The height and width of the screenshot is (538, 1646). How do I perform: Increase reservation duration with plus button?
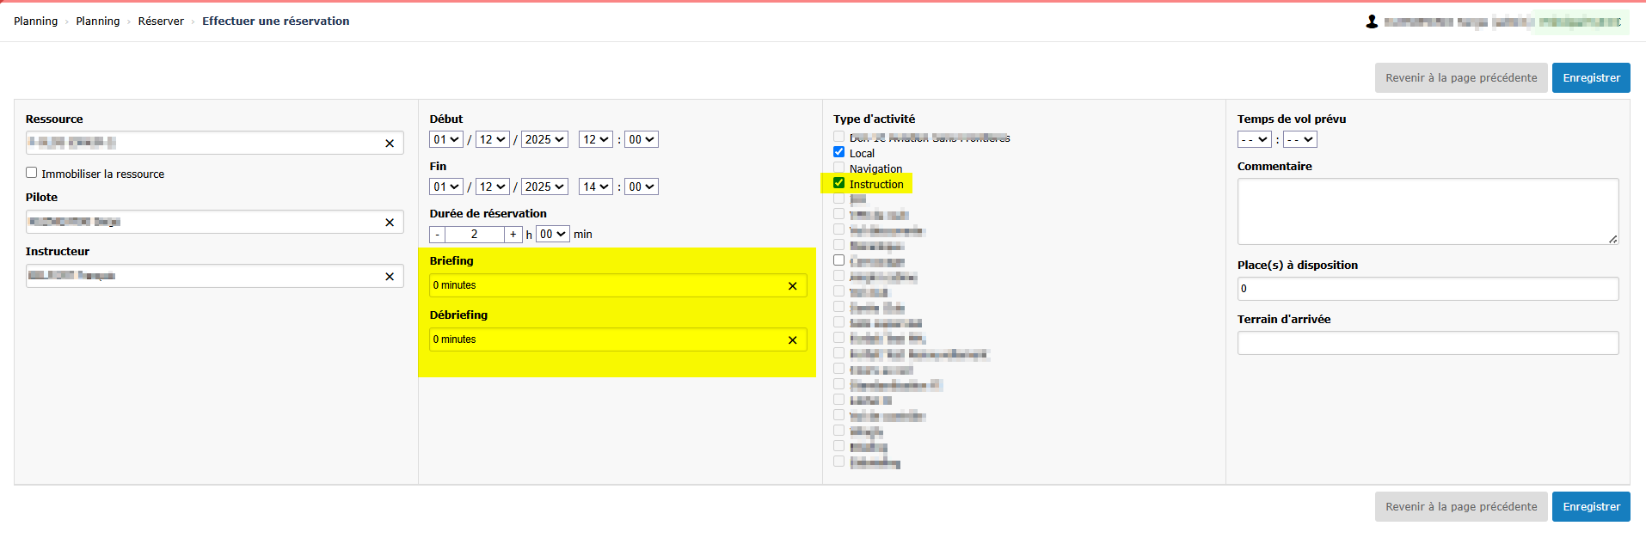(x=513, y=234)
